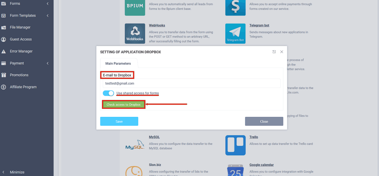Click the WebHooks integration icon
The image size is (379, 176).
pyautogui.click(x=135, y=33)
